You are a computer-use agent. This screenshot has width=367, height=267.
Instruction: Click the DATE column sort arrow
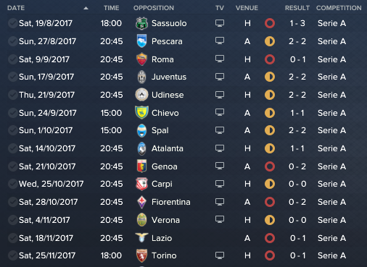[86, 8]
